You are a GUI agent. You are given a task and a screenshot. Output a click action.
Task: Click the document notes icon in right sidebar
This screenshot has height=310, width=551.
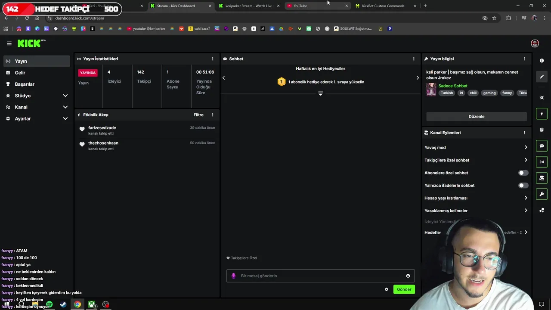click(542, 130)
